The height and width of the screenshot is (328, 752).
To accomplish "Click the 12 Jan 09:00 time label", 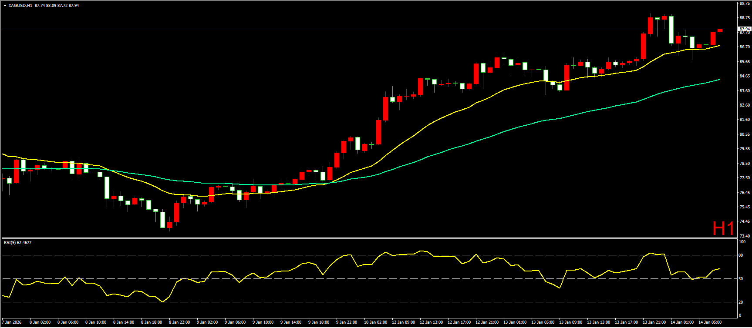I will coord(402,322).
